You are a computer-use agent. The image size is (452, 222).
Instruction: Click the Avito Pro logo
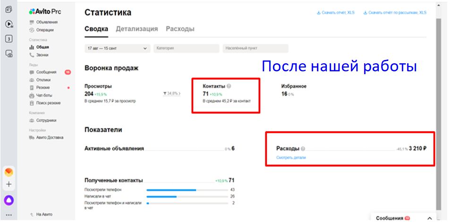point(45,11)
